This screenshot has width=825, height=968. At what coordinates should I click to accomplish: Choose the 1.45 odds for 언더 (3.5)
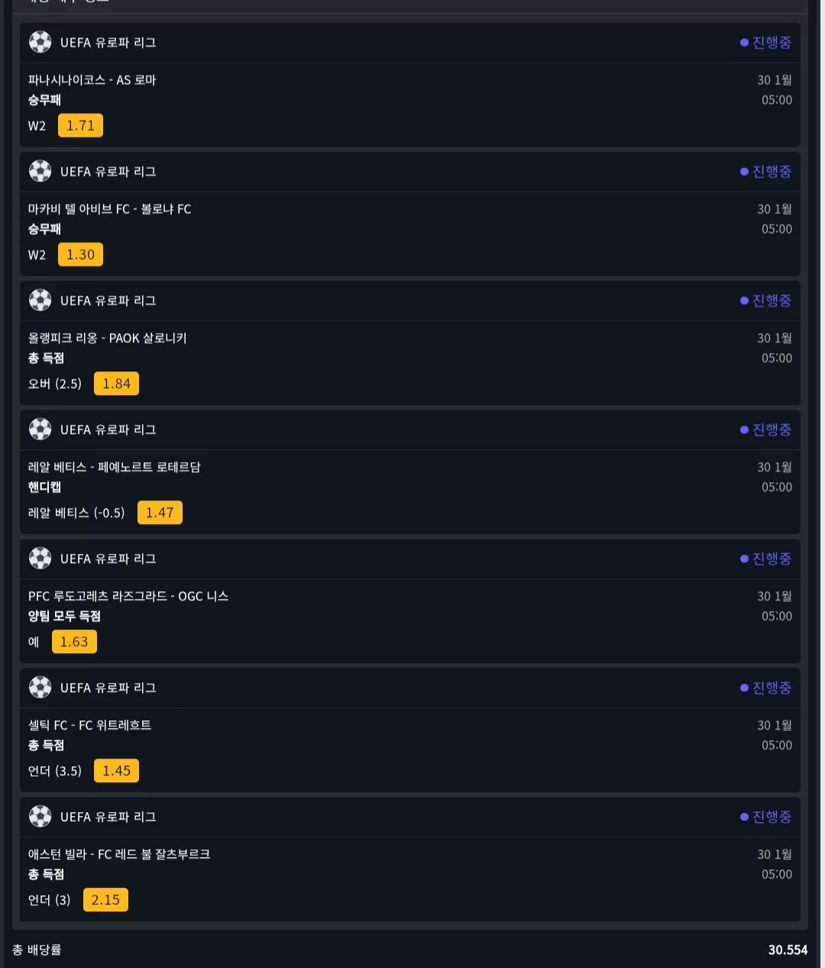point(116,771)
